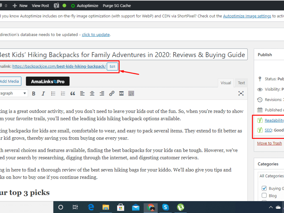Screen dimensions: 284x213
Task: Uncheck the Buying category checkbox
Action: pyautogui.click(x=264, y=188)
